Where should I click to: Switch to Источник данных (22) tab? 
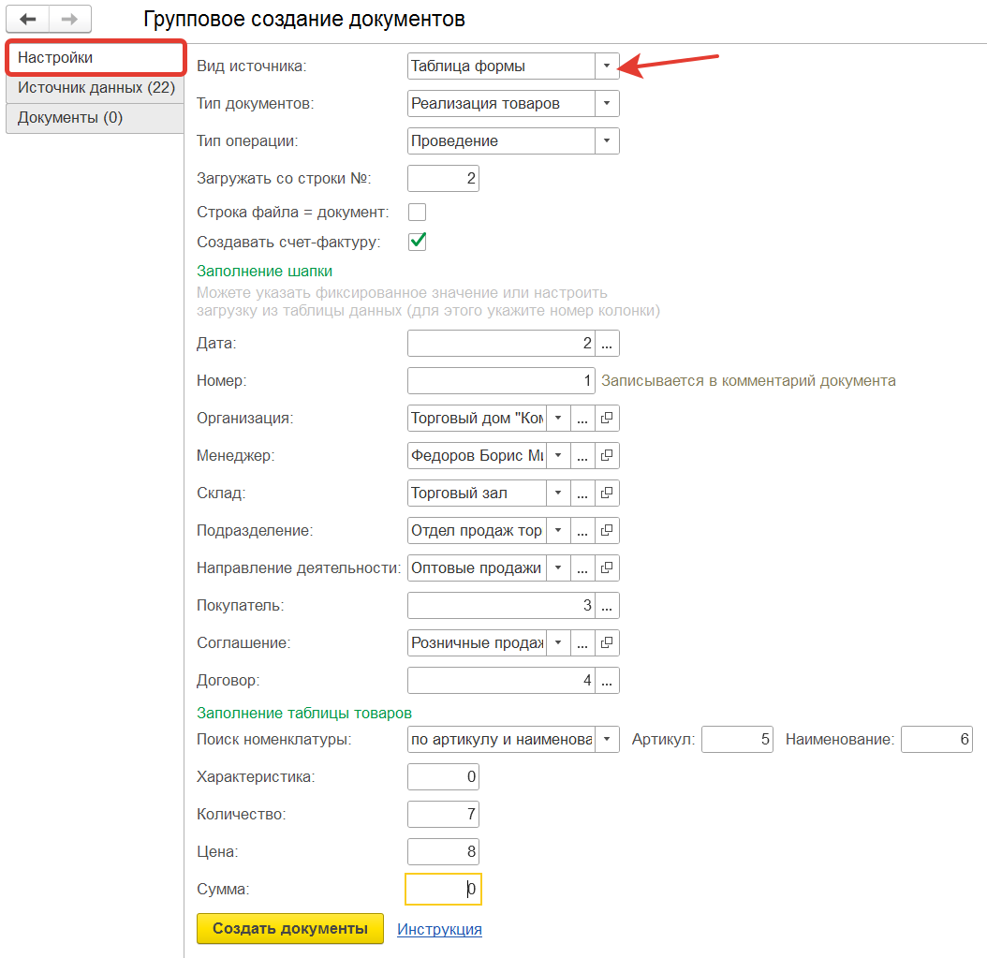coord(96,87)
